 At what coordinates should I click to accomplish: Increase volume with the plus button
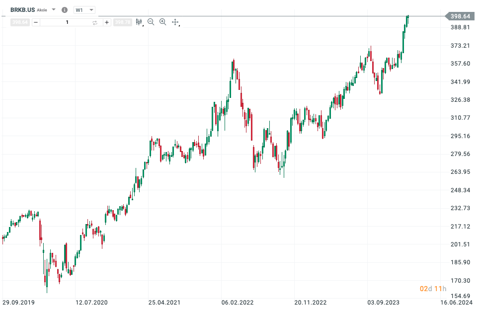point(107,22)
